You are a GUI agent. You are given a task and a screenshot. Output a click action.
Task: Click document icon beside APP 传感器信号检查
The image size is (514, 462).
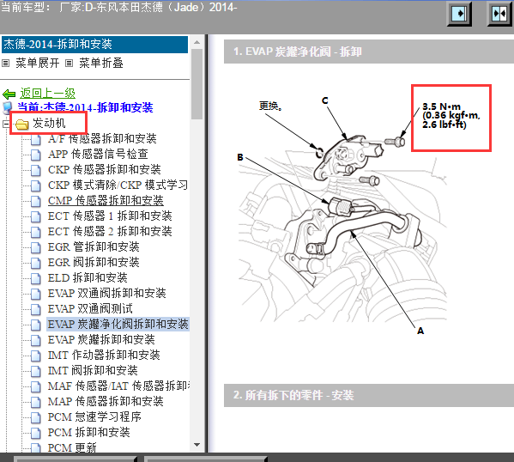pos(36,155)
